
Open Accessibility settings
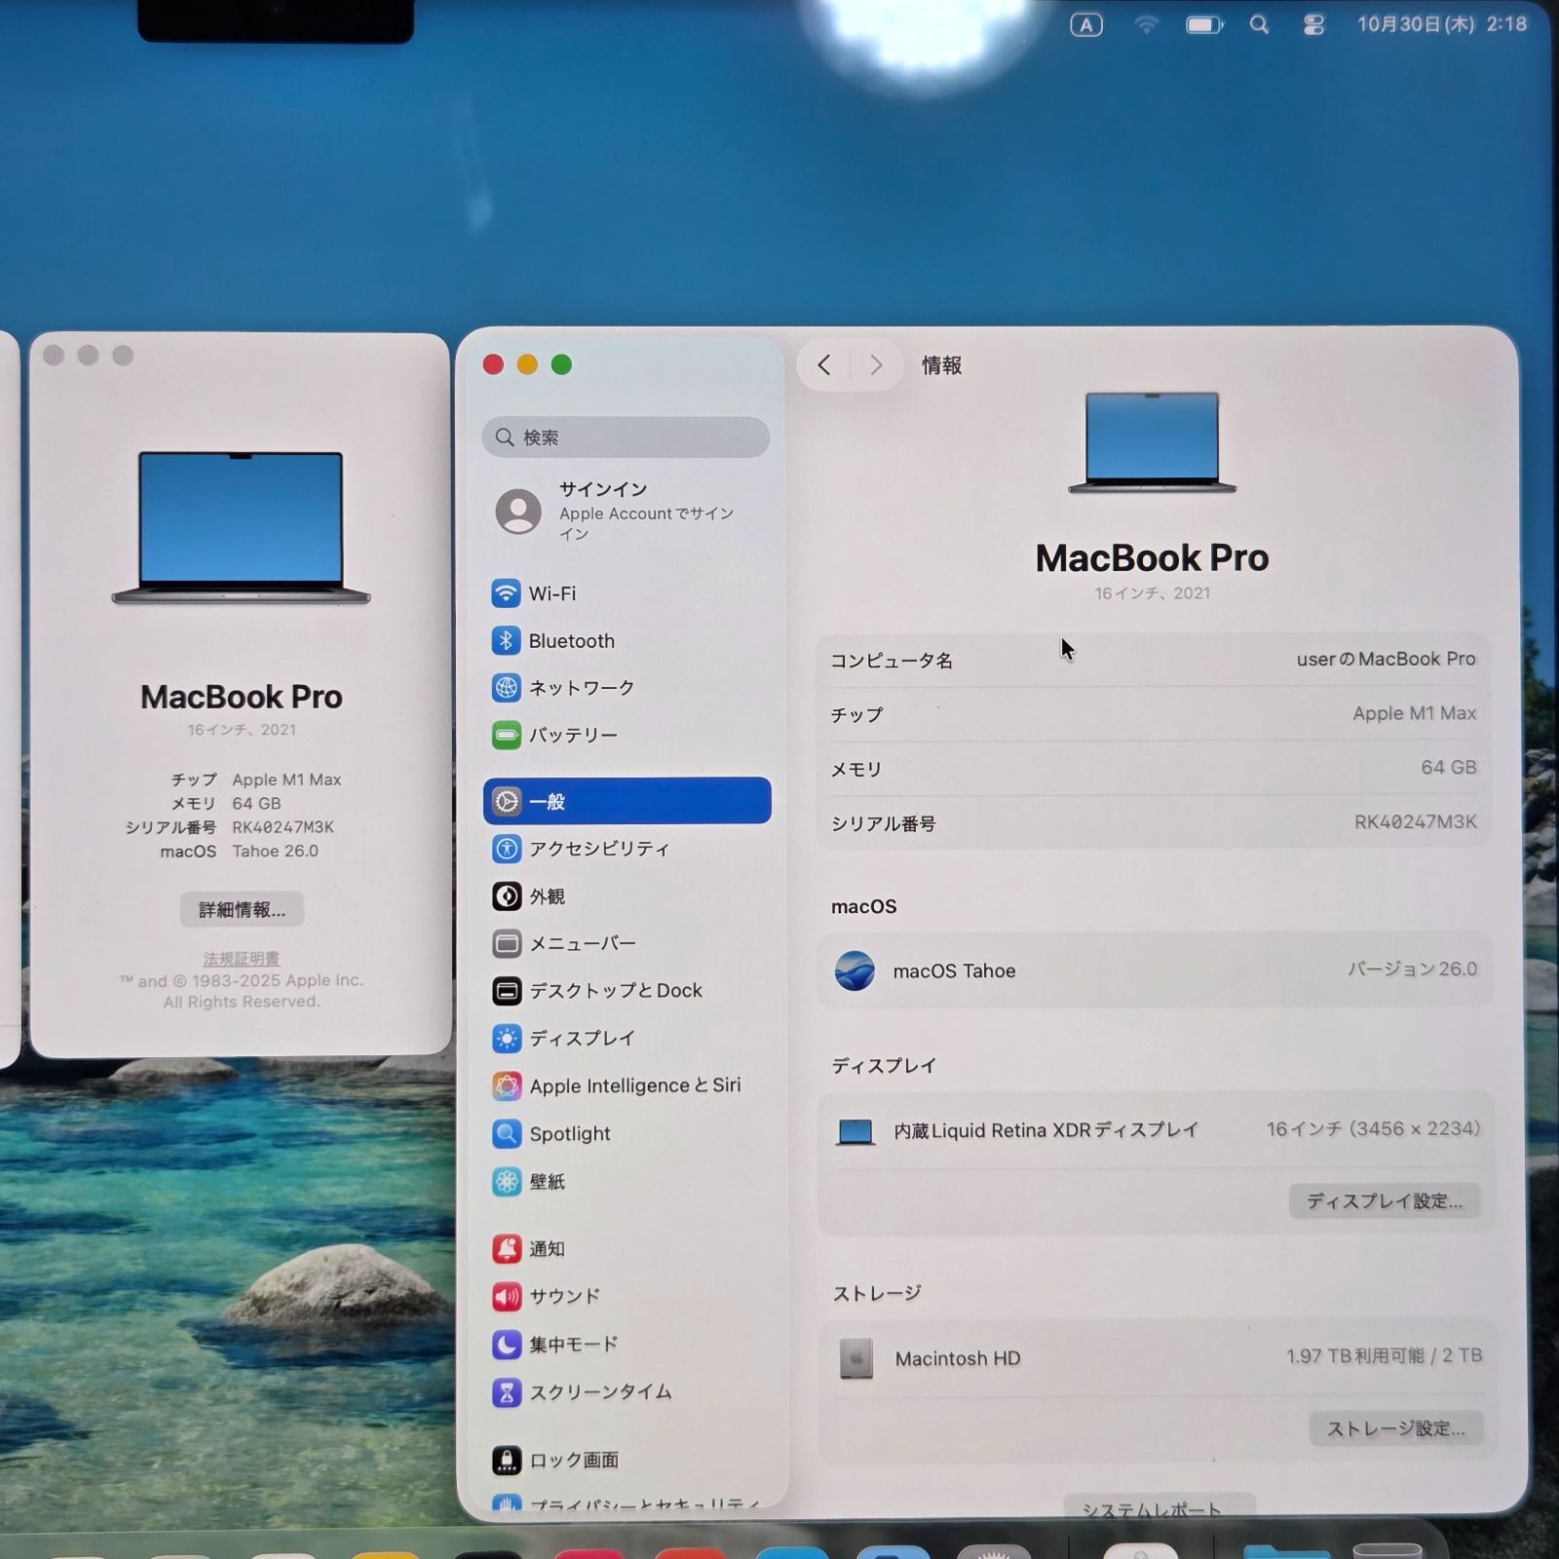click(x=598, y=849)
